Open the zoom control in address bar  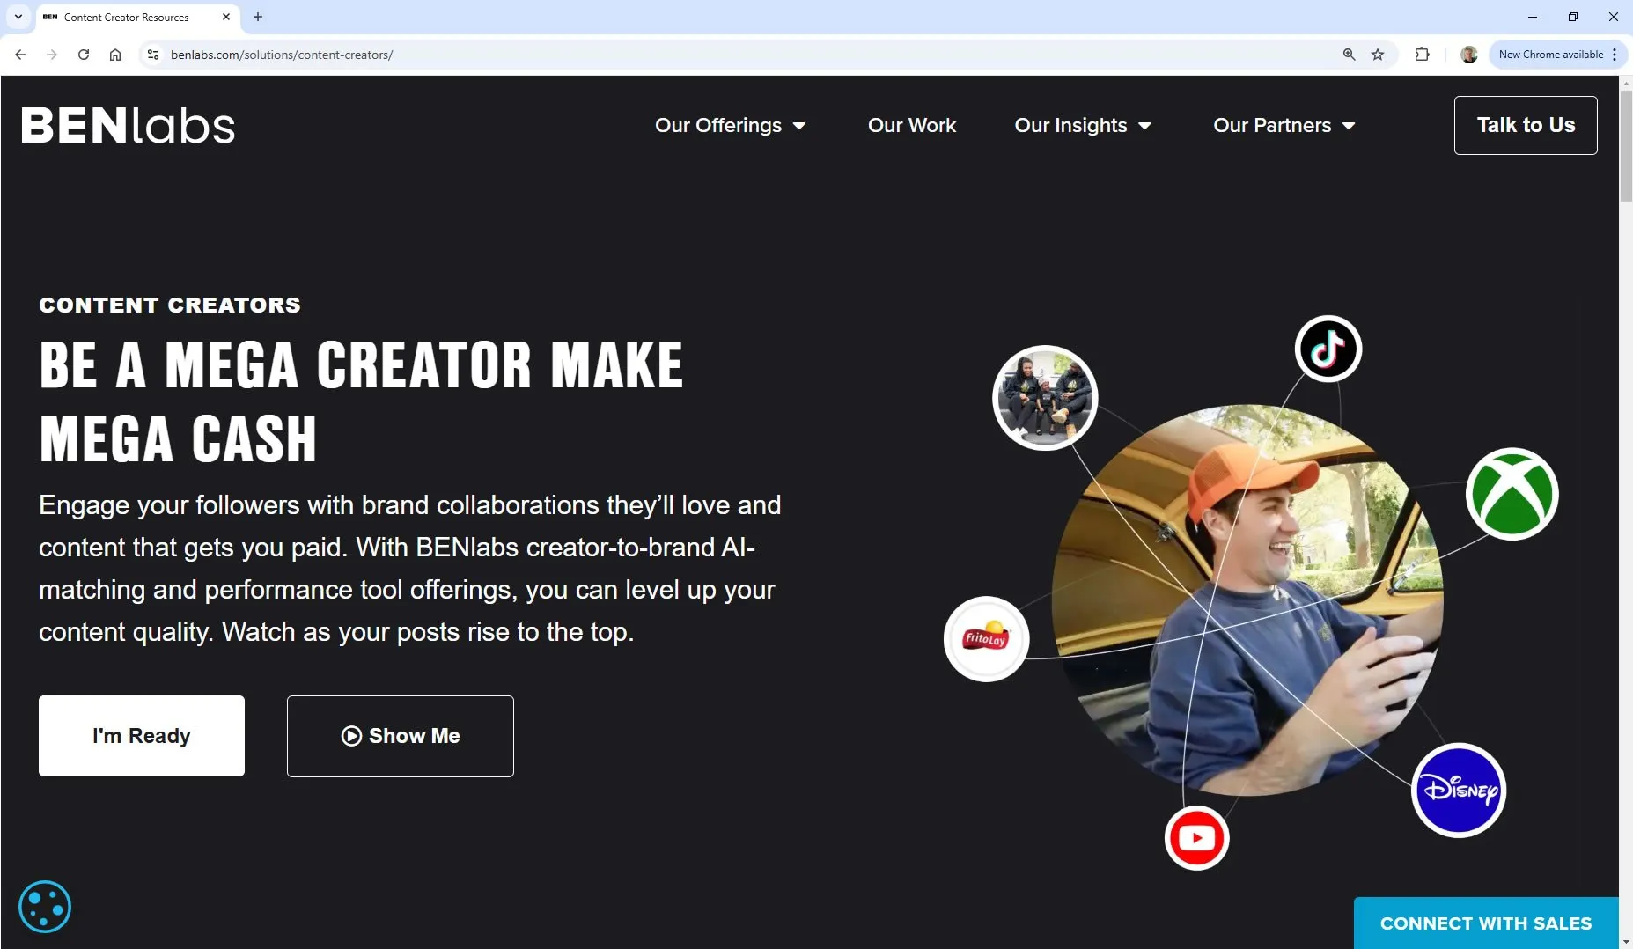1349,55
